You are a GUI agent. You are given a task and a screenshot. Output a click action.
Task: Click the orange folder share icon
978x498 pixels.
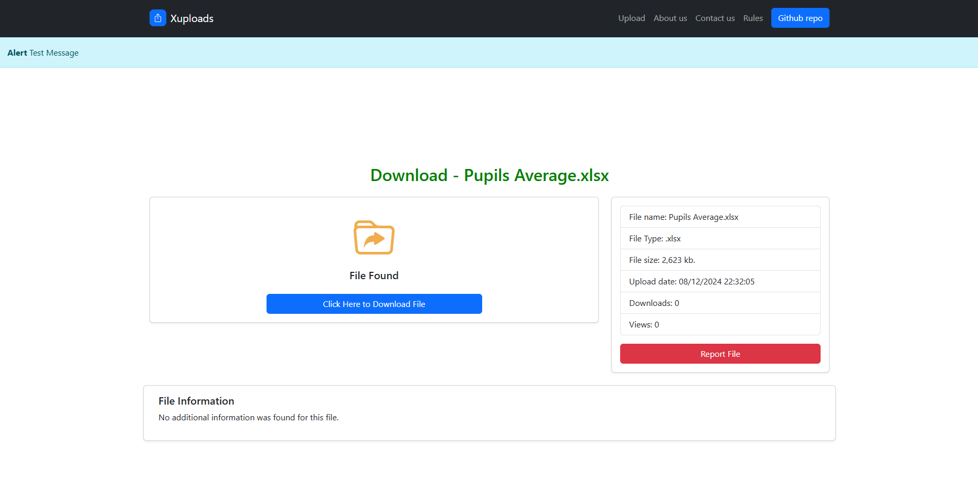374,238
